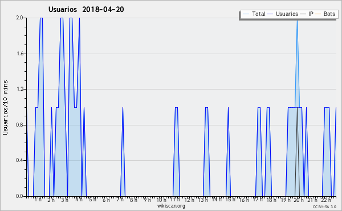Click the 7 h x-axis label
The height and width of the screenshot is (211, 342).
[x=120, y=200]
